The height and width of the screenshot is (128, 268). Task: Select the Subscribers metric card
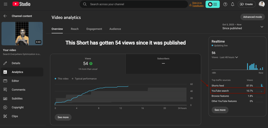163,64
